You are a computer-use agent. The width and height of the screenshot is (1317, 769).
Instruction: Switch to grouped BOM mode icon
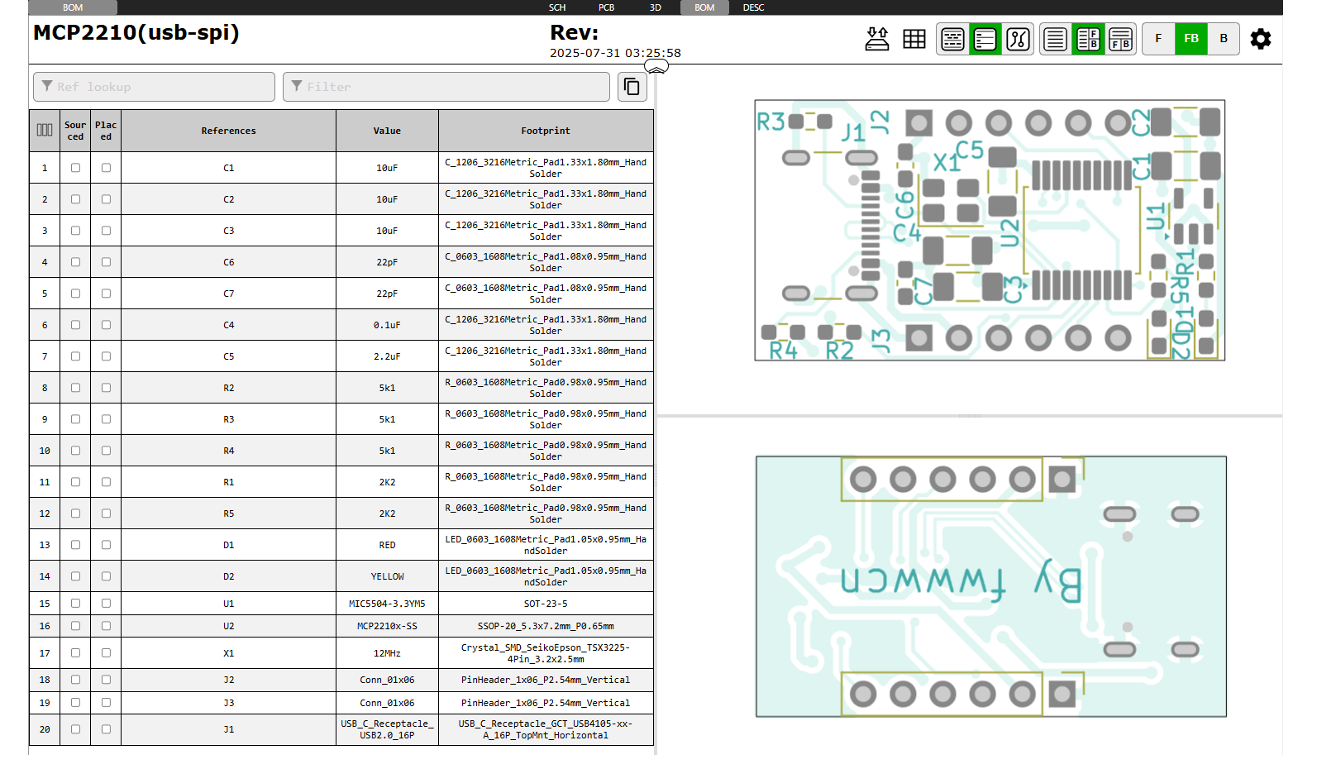point(952,39)
